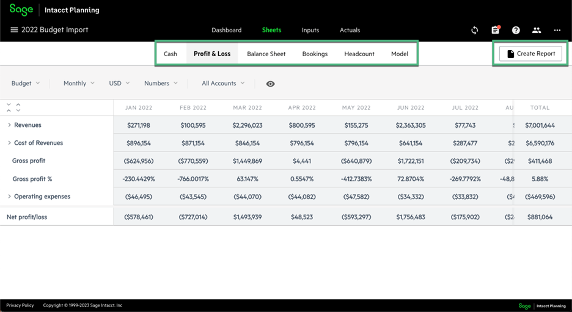The image size is (572, 312).
Task: Click the Gross profit row label
Action: tap(29, 161)
